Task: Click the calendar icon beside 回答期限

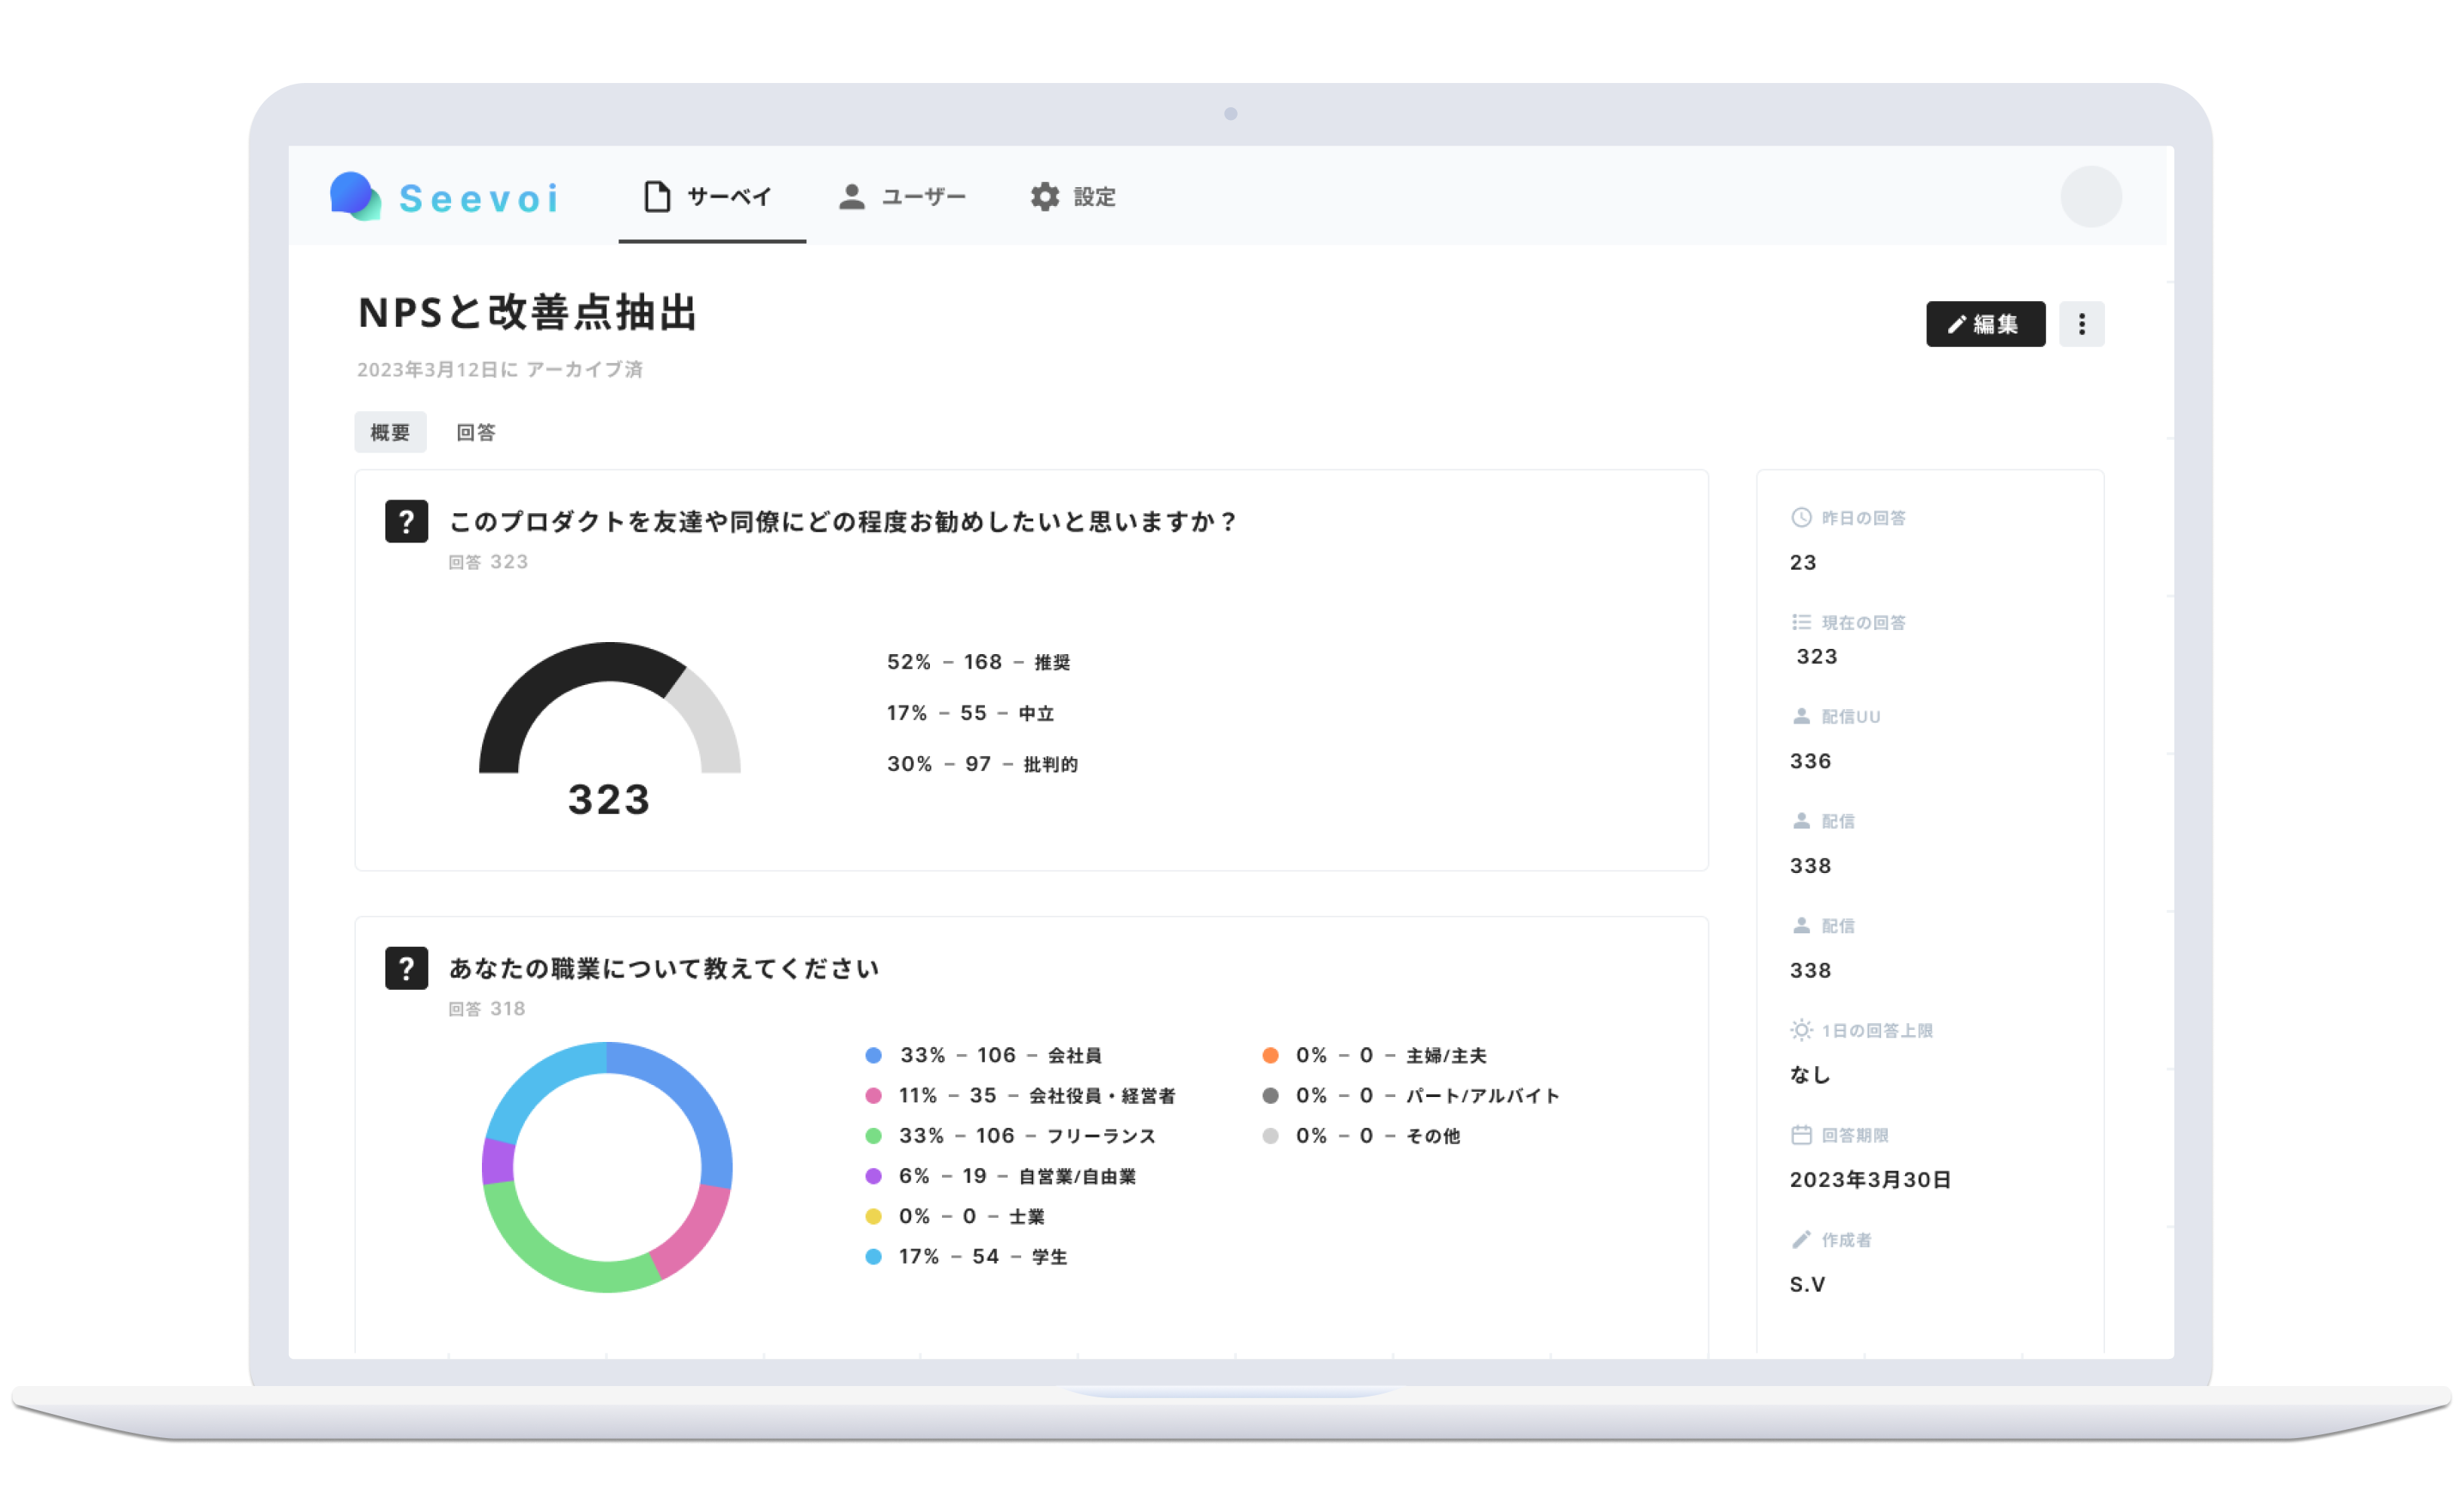Action: [x=1801, y=1135]
